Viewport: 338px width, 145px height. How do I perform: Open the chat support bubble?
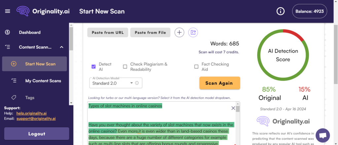pos(323,135)
